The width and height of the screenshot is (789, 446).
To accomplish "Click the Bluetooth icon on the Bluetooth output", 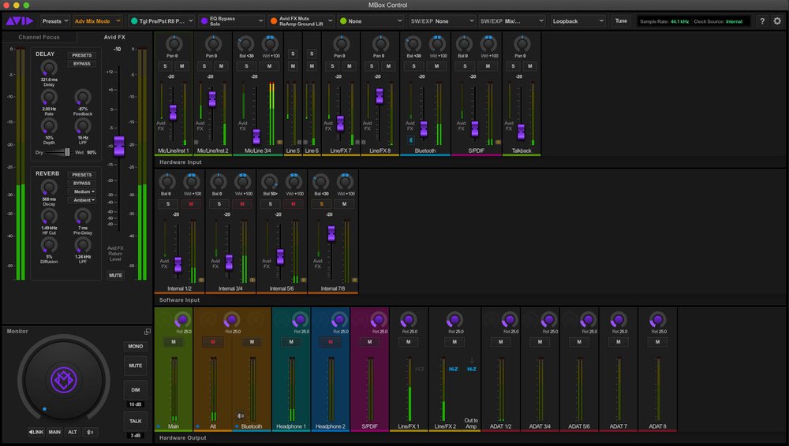I will click(240, 416).
